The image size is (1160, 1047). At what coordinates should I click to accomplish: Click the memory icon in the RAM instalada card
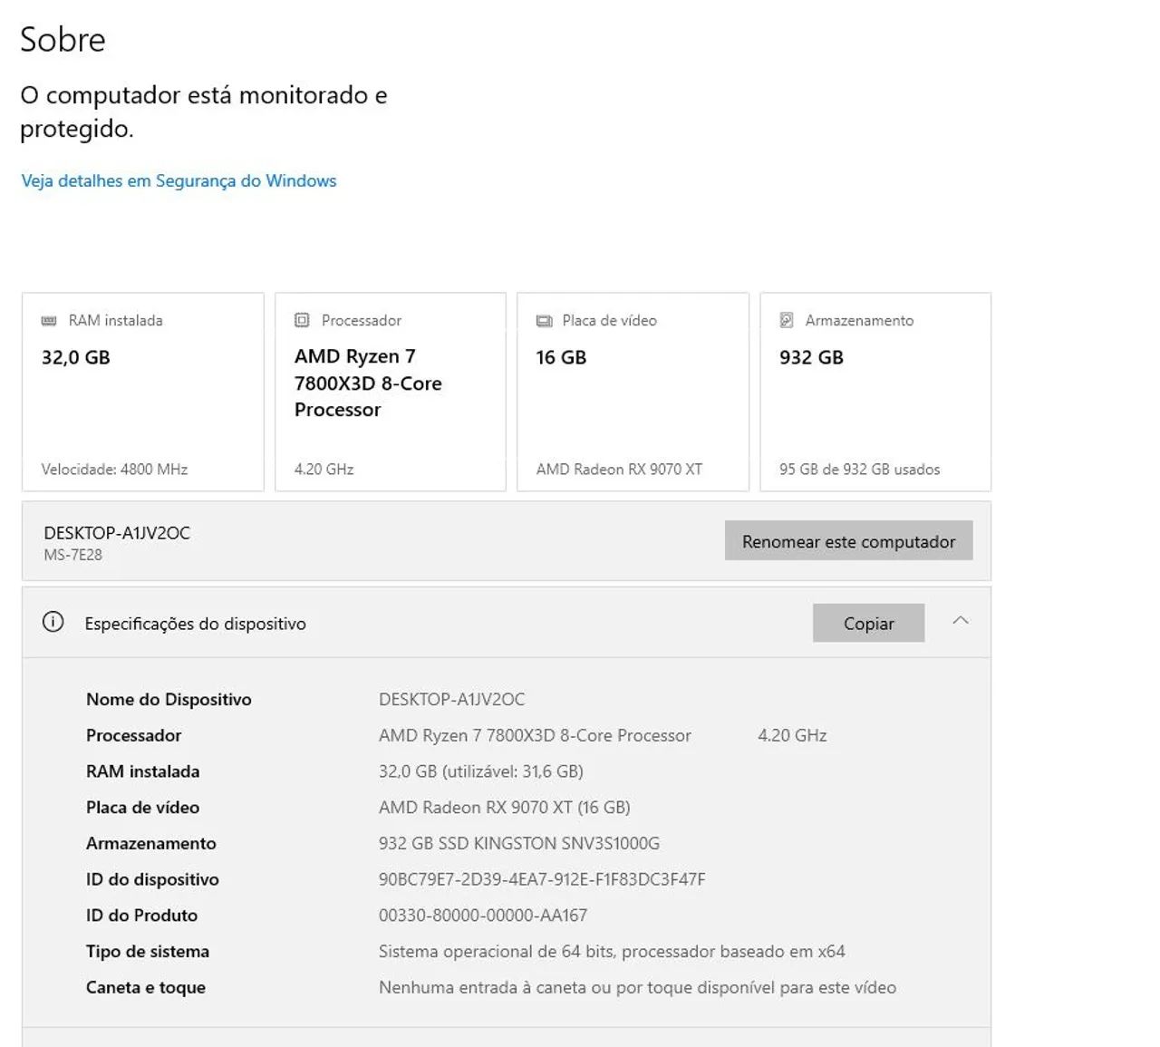49,321
